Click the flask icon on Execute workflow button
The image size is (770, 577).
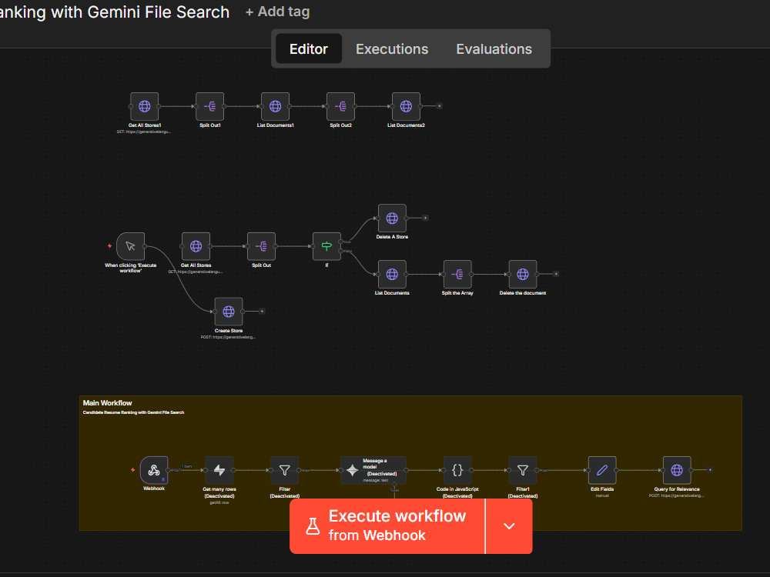(x=313, y=526)
